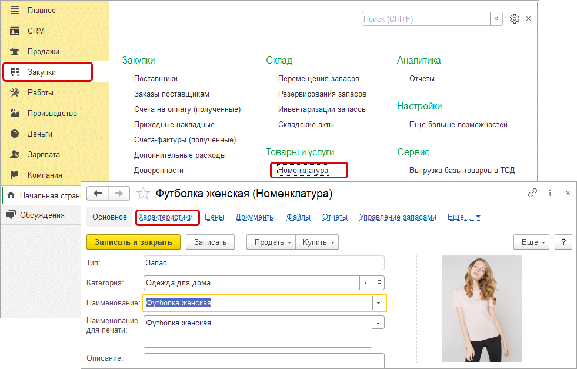Open Заказы поставщикам link
This screenshot has width=577, height=369.
(172, 94)
